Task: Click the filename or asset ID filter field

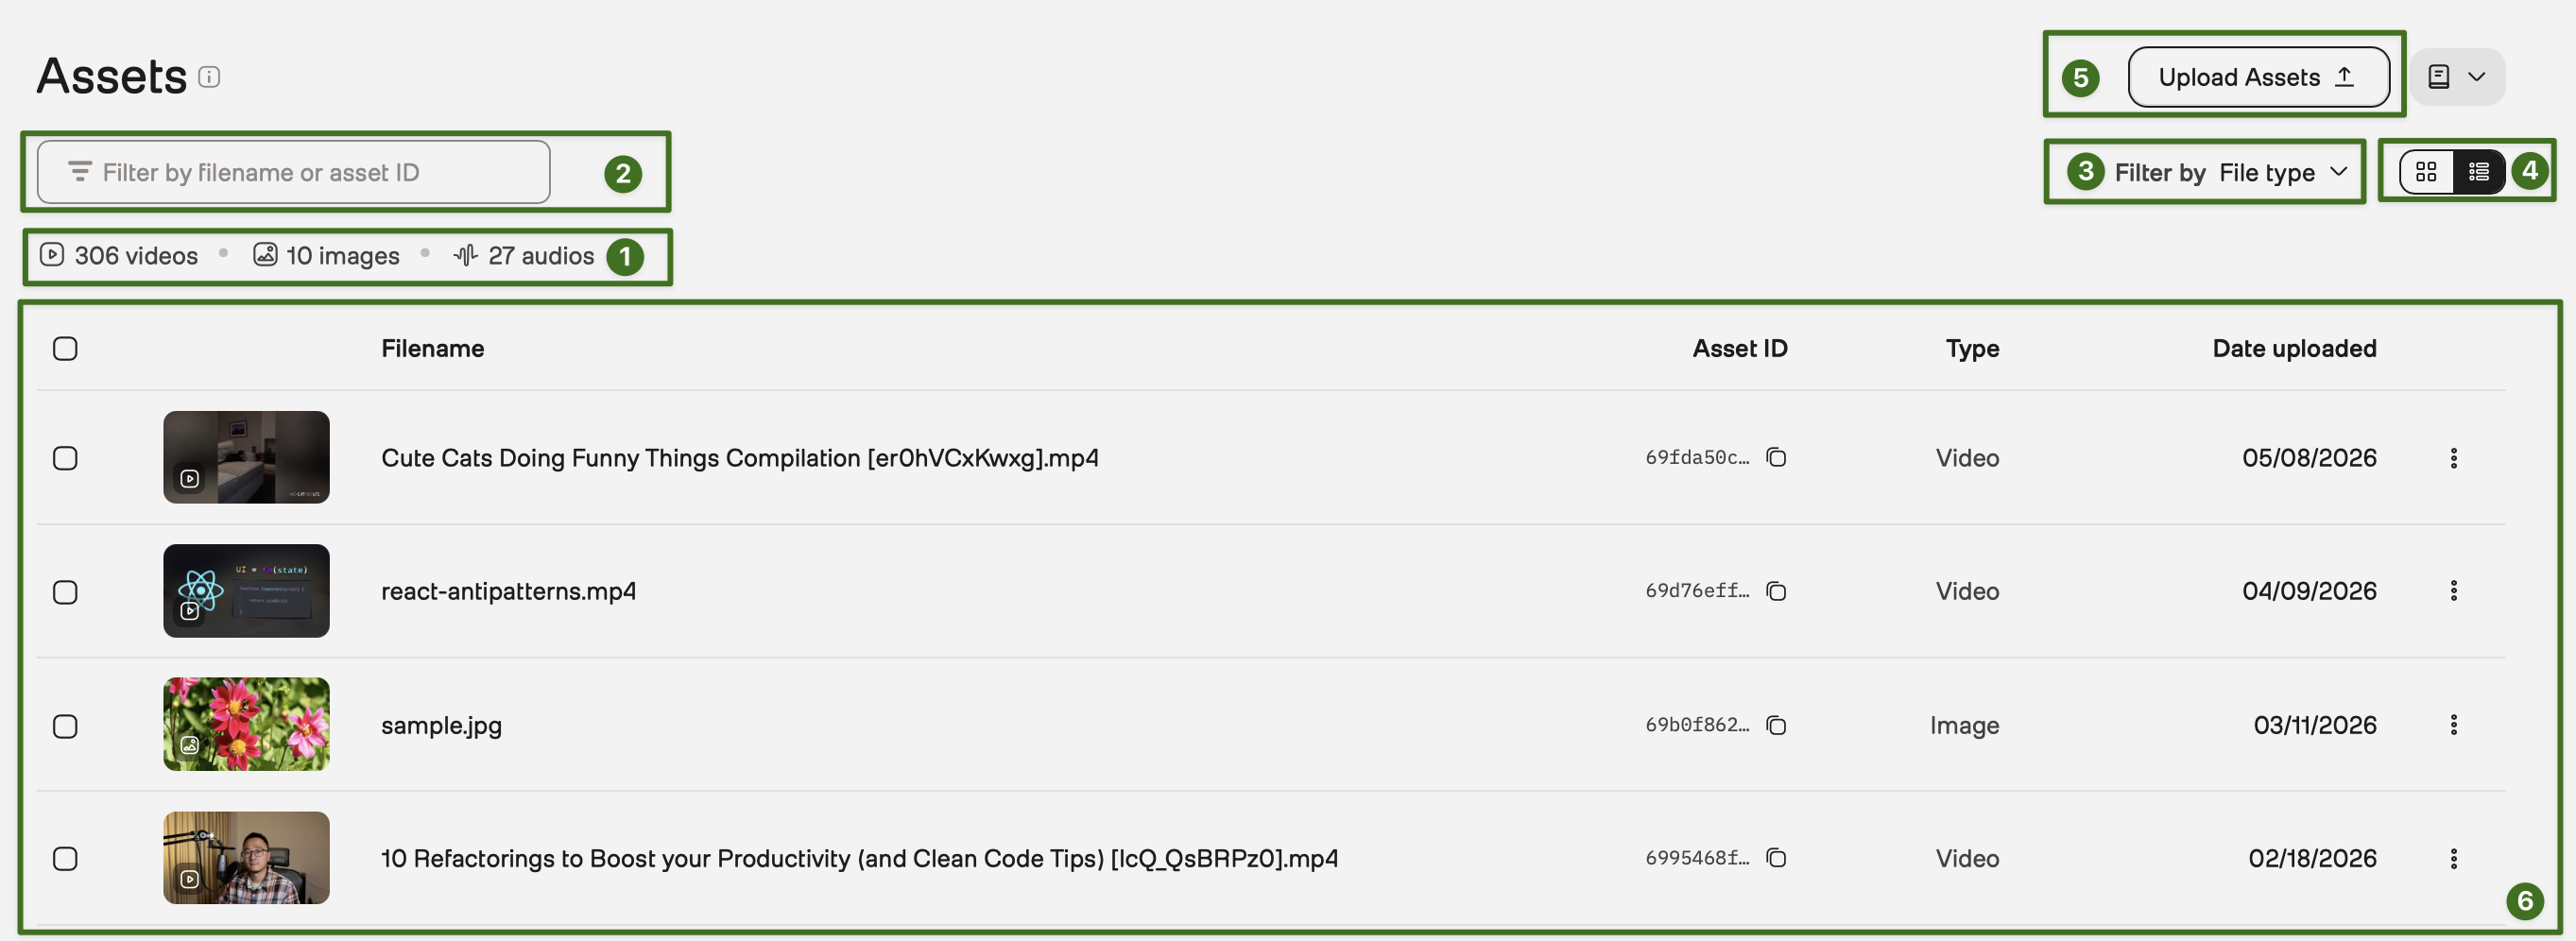Action: tap(293, 172)
